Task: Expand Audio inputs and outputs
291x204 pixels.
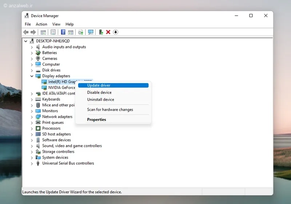Action: pos(32,47)
